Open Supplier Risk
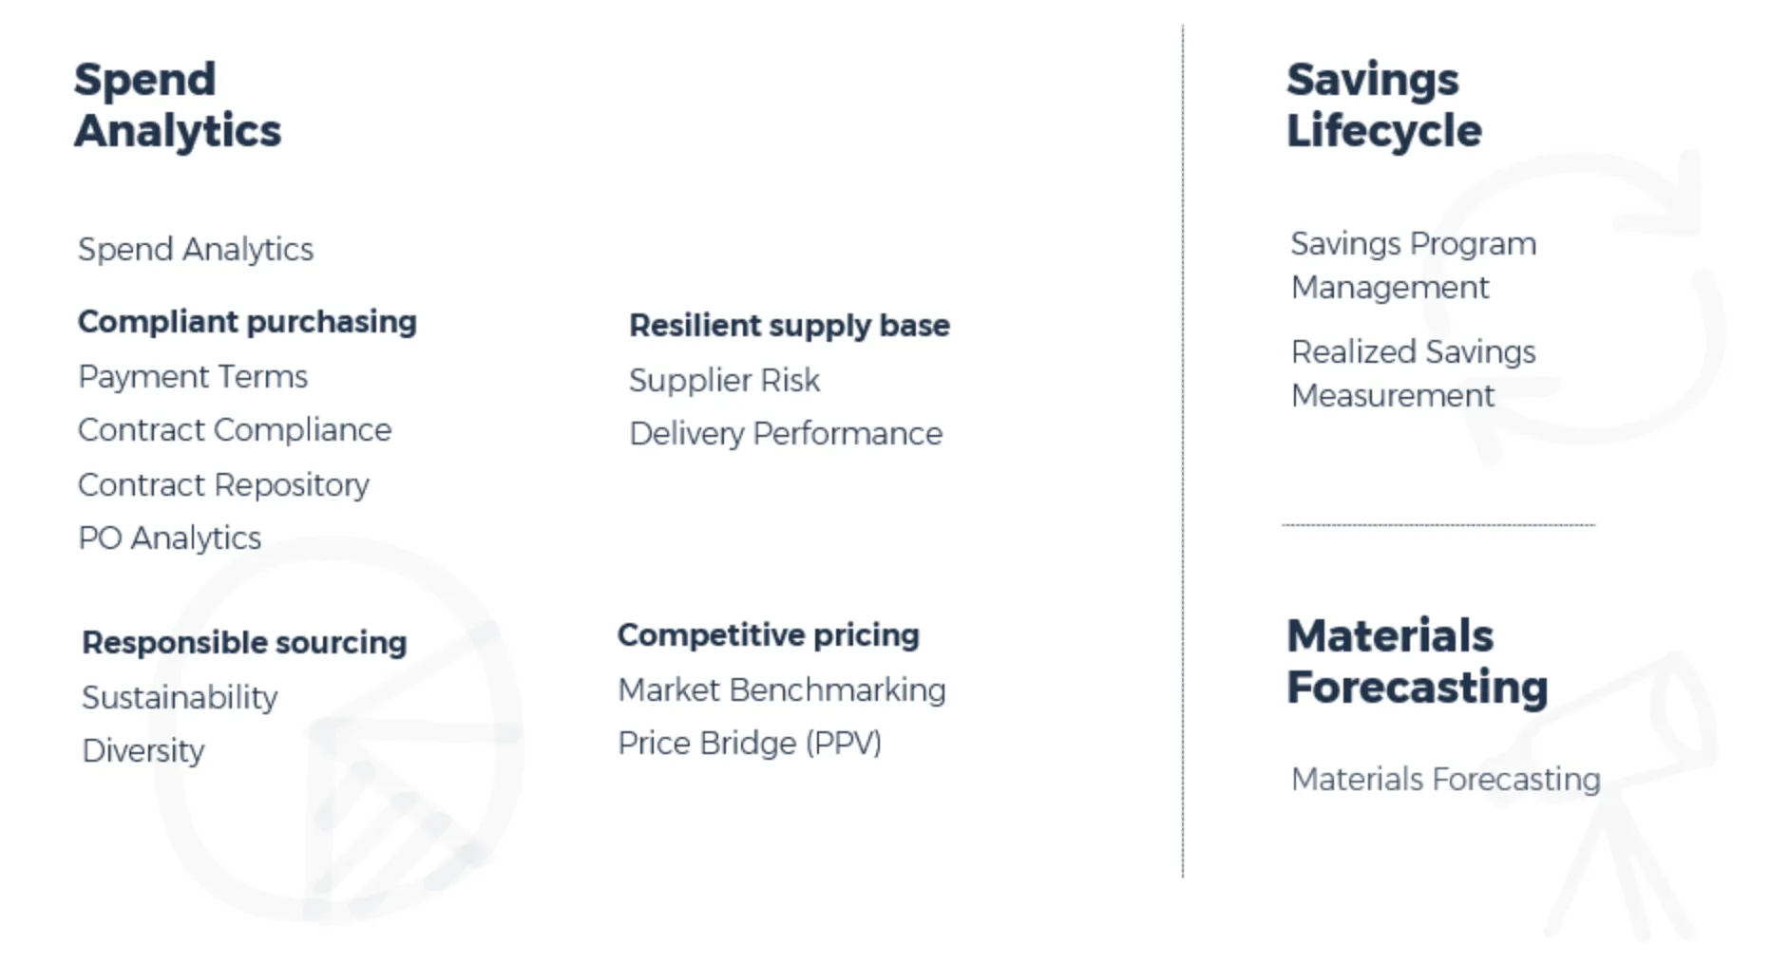Viewport: 1771px width, 963px height. (x=724, y=381)
